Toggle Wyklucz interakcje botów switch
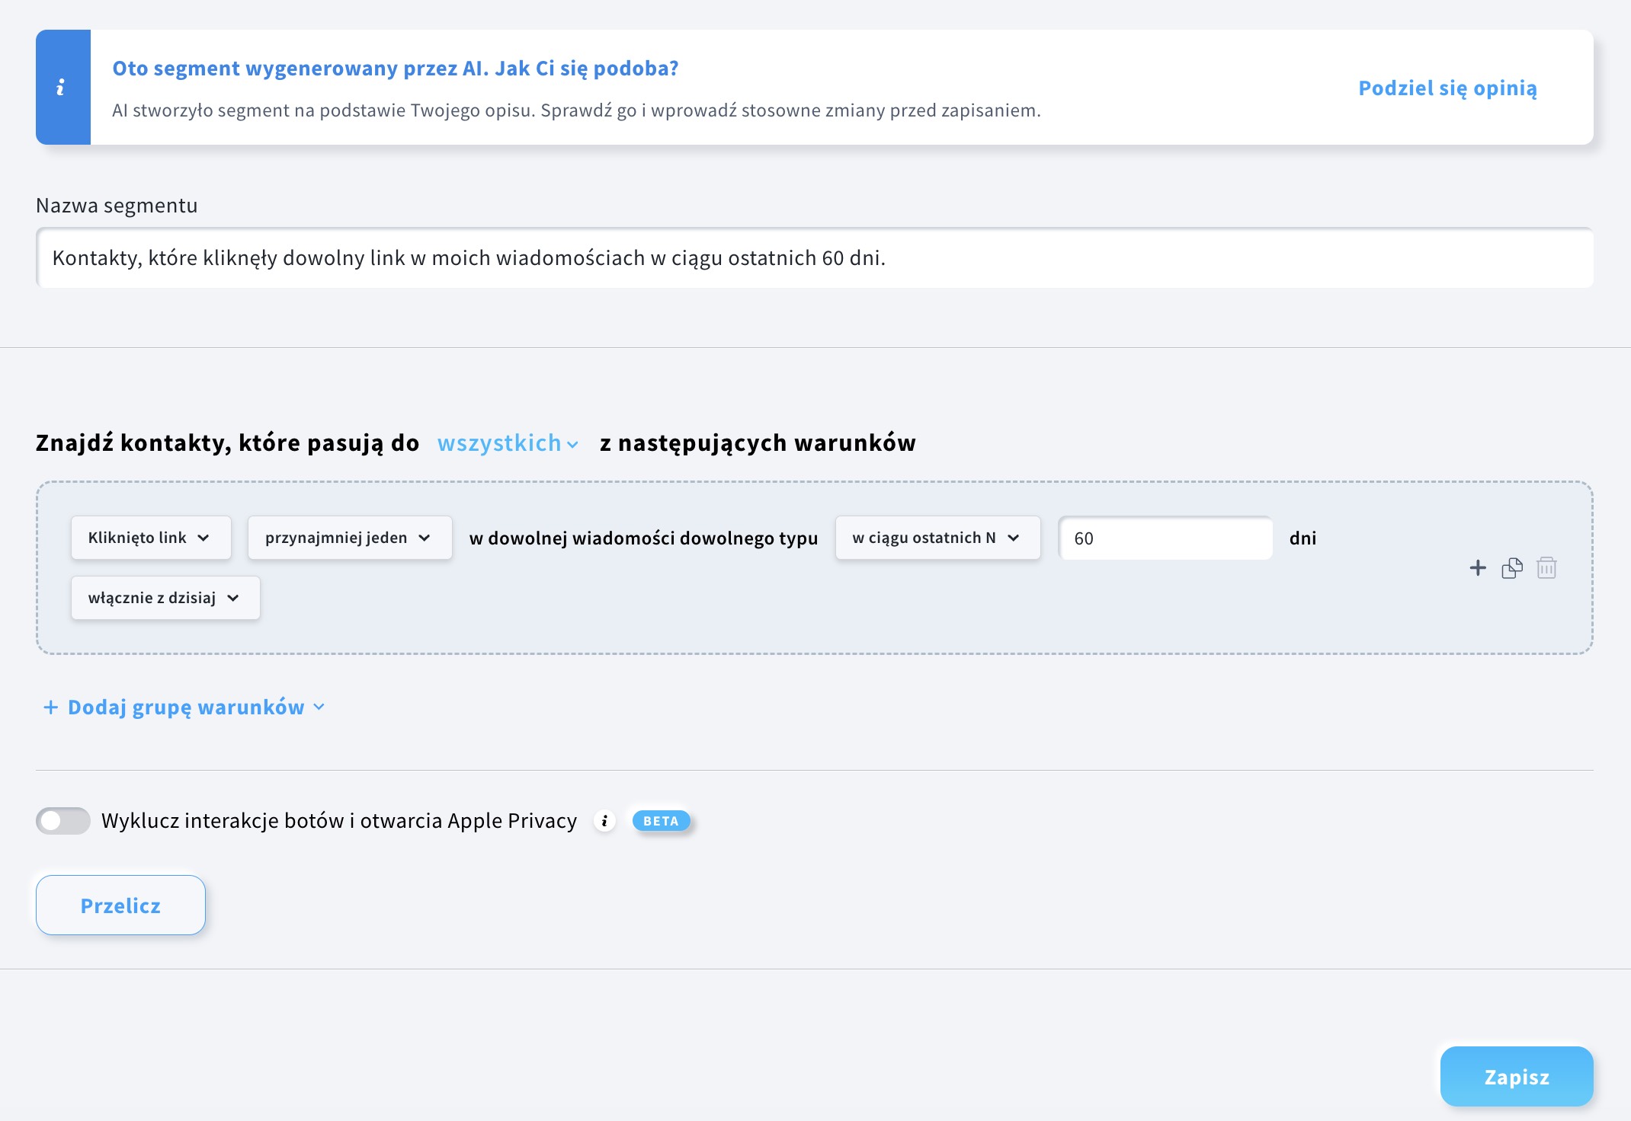Viewport: 1631px width, 1121px height. coord(63,821)
